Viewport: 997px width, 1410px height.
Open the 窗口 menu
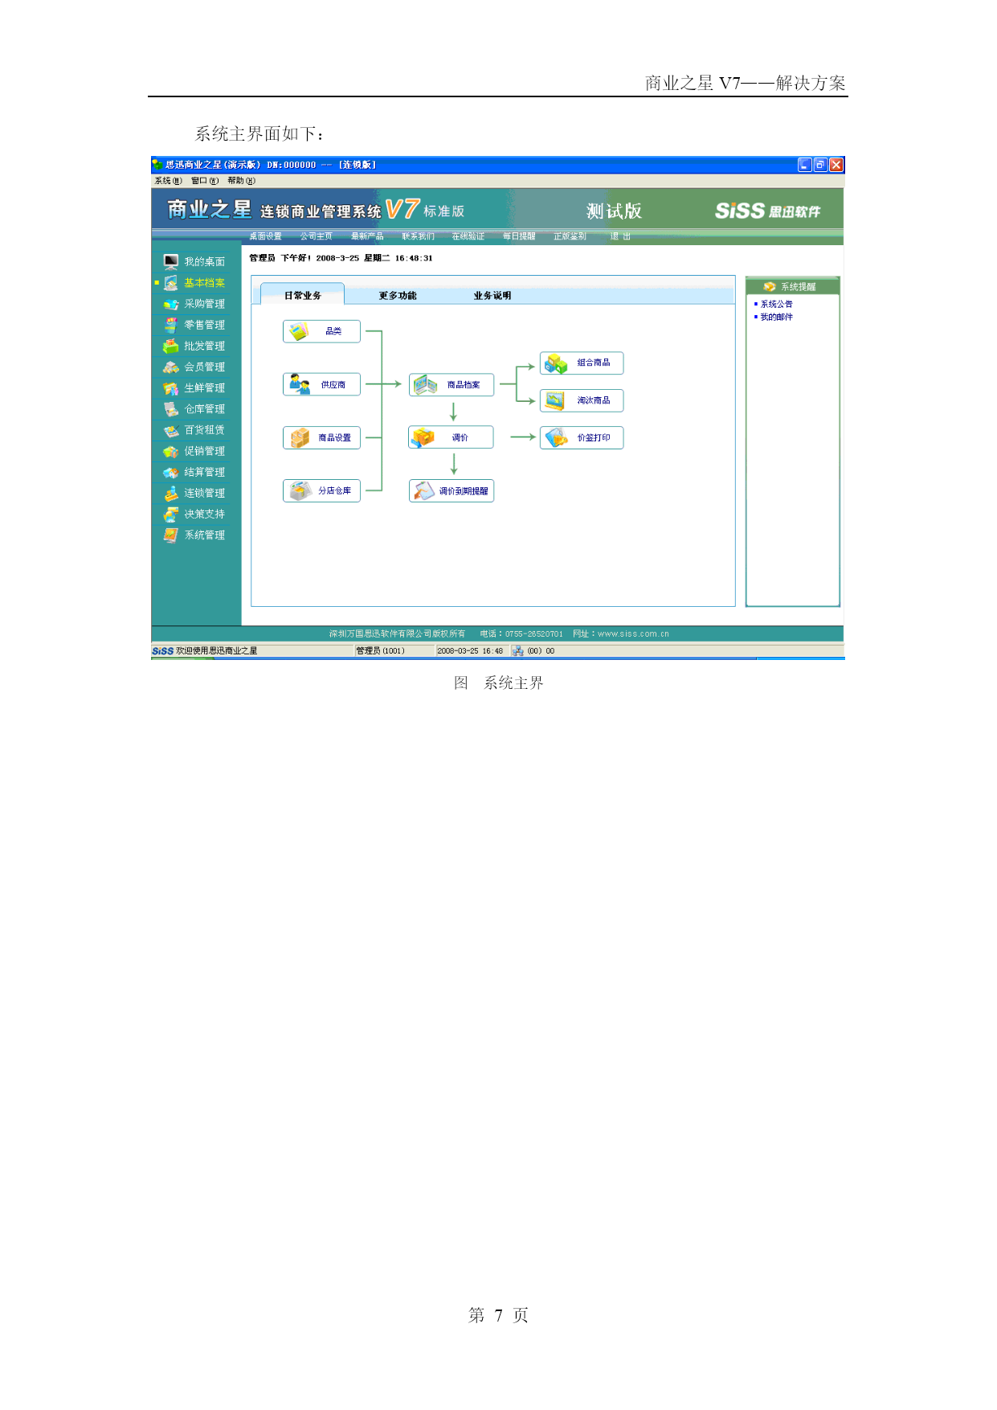point(205,181)
